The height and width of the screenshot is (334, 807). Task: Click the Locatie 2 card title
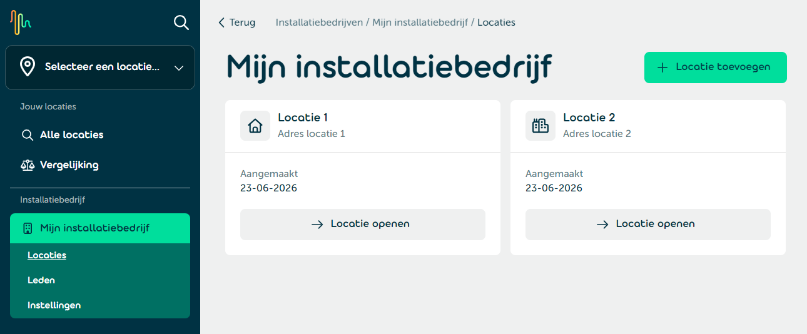coord(589,118)
